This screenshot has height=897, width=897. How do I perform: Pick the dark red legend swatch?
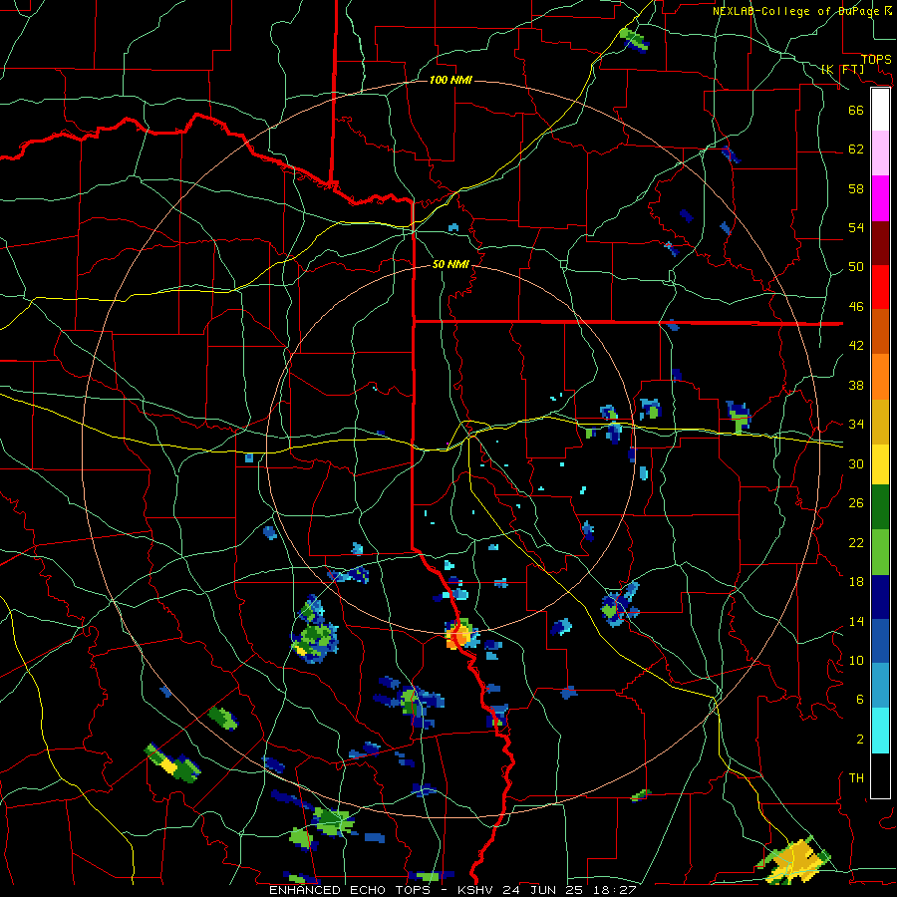[880, 243]
